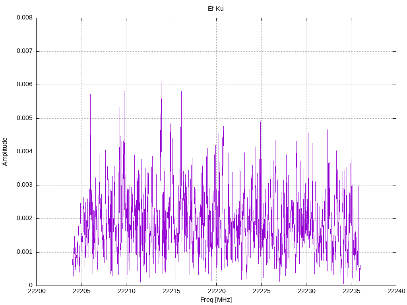Select y-axis tick label 0.005
Screen dimensions: 407x305
(x=25, y=118)
